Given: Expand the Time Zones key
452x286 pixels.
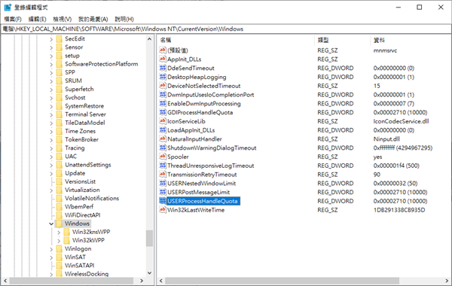Looking at the screenshot, I should pyautogui.click(x=51, y=132).
